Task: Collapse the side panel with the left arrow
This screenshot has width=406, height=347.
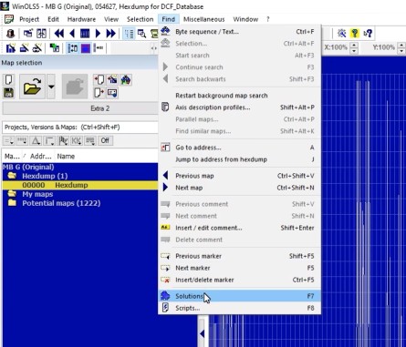Action: point(203,333)
